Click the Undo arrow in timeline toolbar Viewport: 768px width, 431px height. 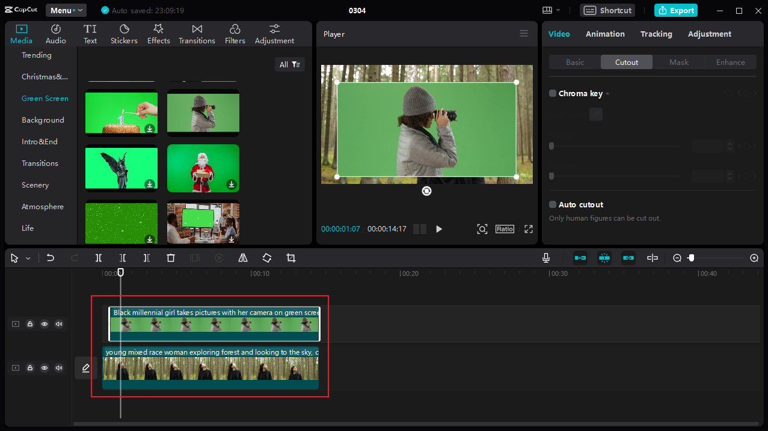[51, 258]
